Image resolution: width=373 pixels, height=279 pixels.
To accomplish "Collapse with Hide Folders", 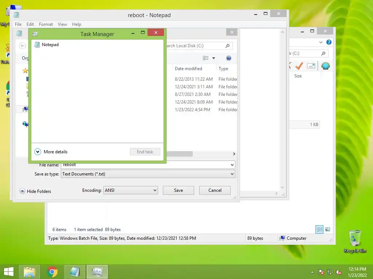I will (x=35, y=191).
